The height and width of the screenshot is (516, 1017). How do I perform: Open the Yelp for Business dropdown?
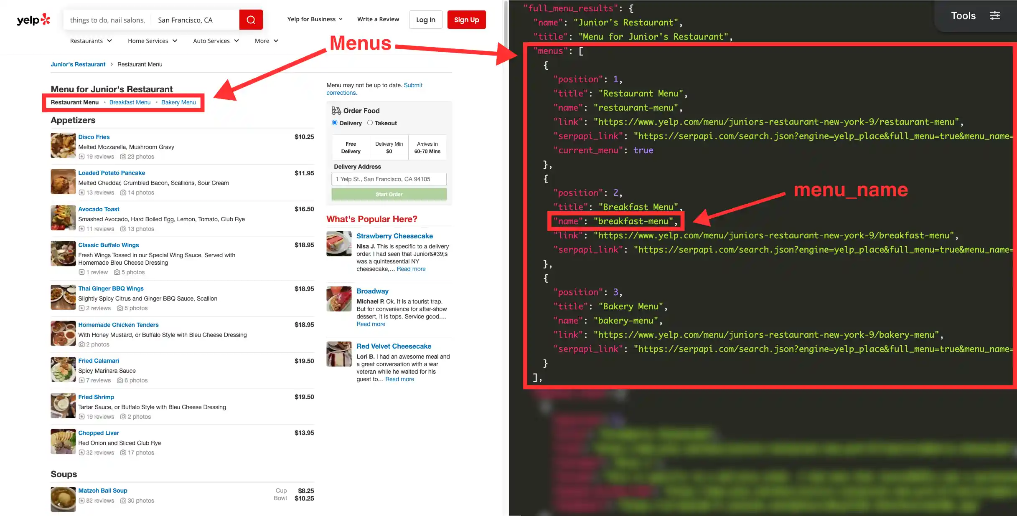tap(315, 19)
